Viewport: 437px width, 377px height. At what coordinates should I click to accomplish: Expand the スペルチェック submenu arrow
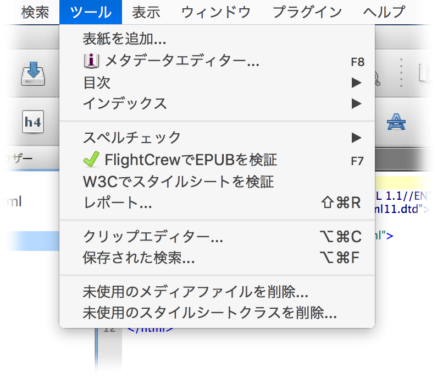pos(356,138)
